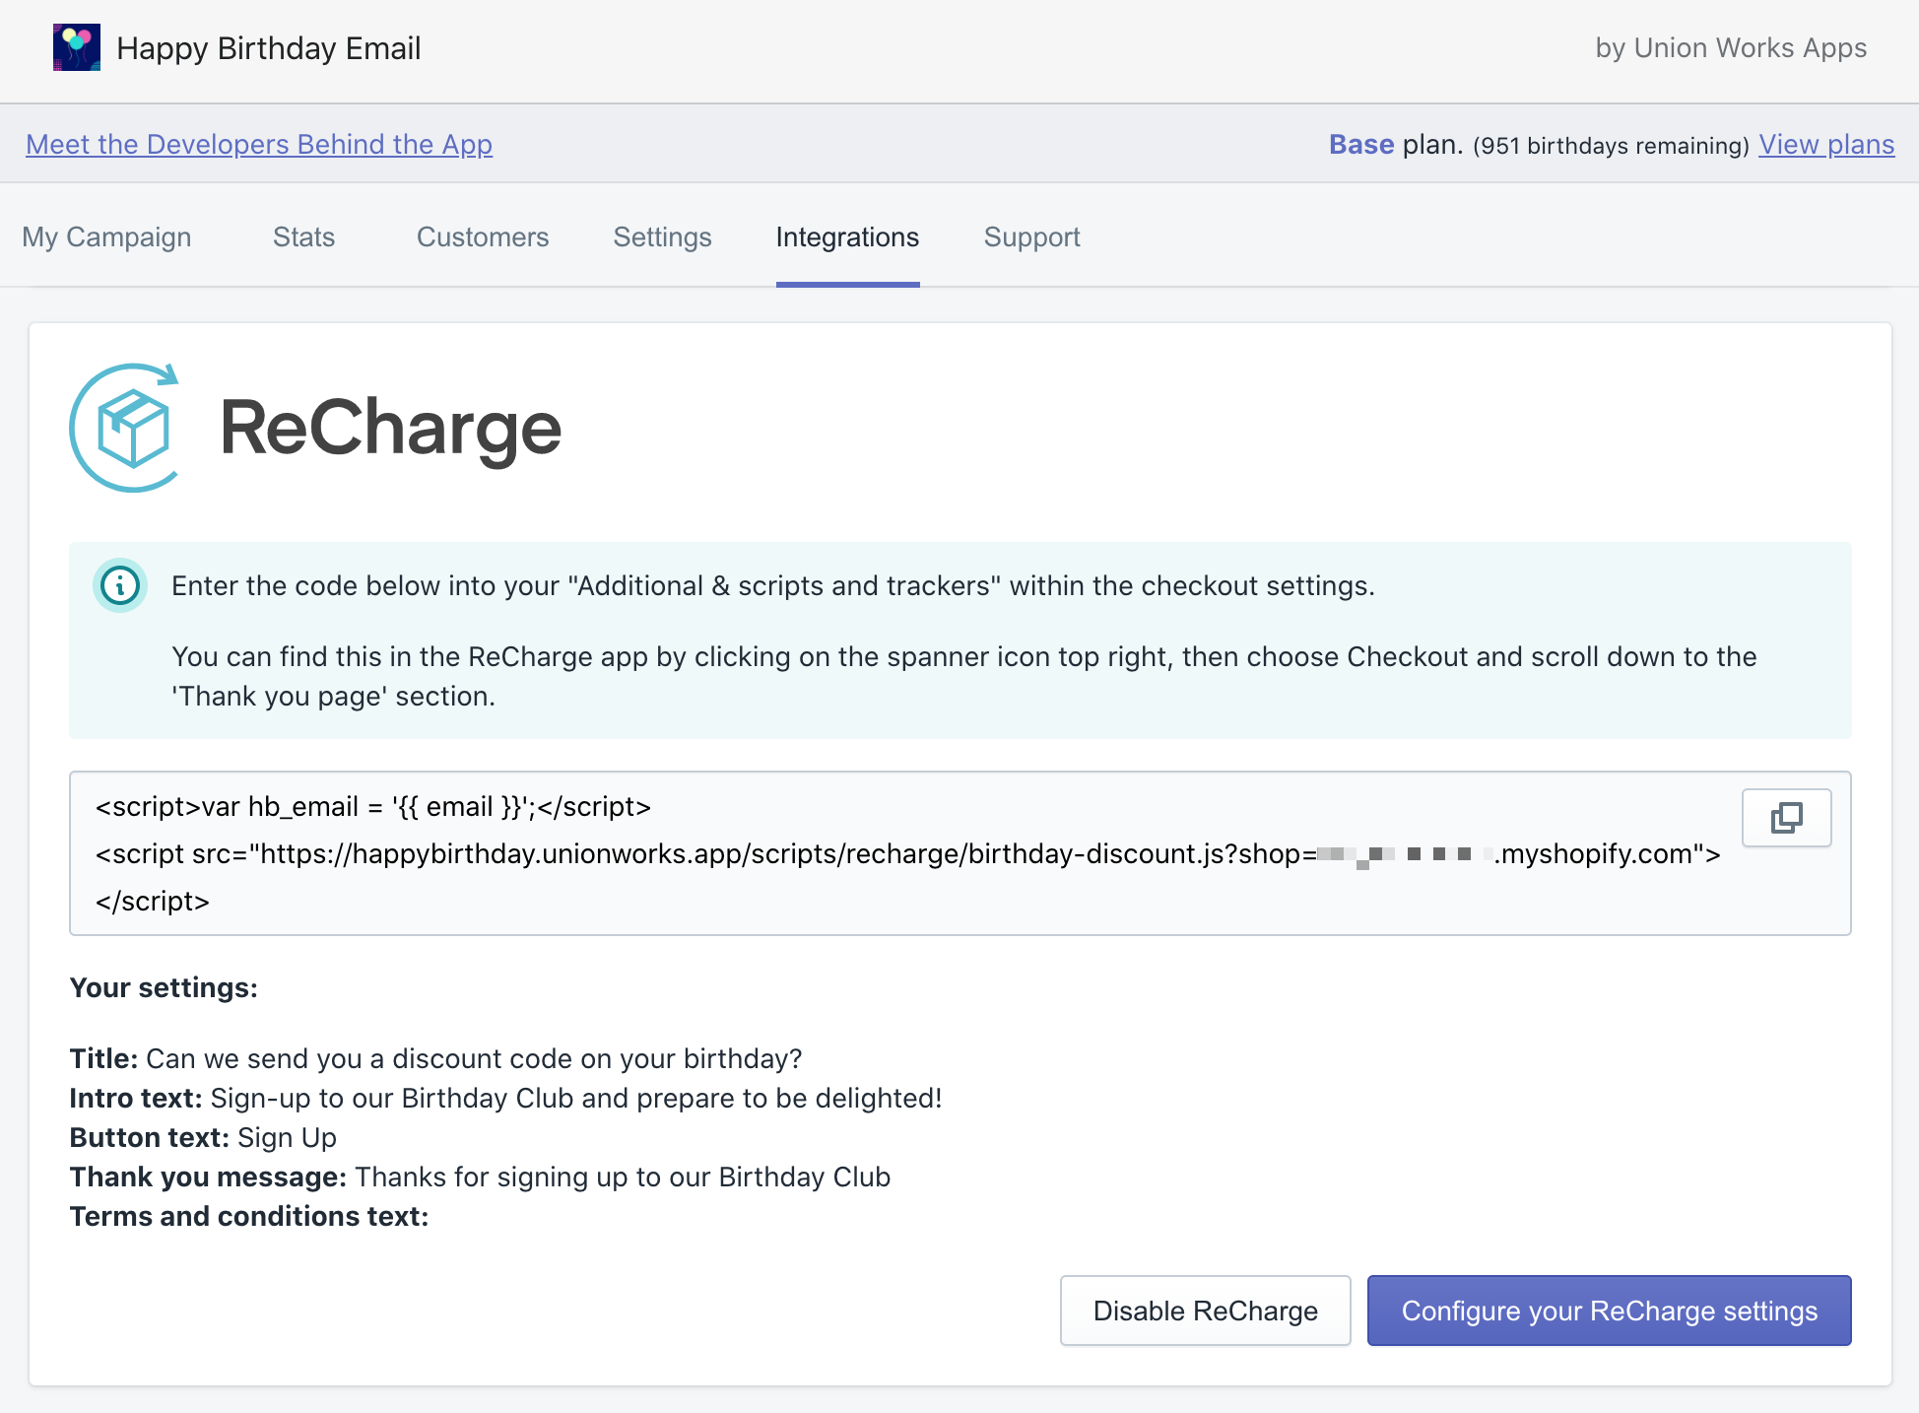
Task: Select the Integrations tab
Action: coord(847,237)
